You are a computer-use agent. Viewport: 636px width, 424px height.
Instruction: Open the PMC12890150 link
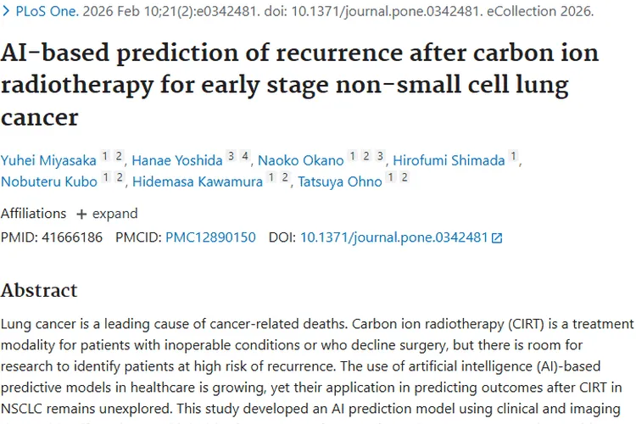(x=210, y=237)
